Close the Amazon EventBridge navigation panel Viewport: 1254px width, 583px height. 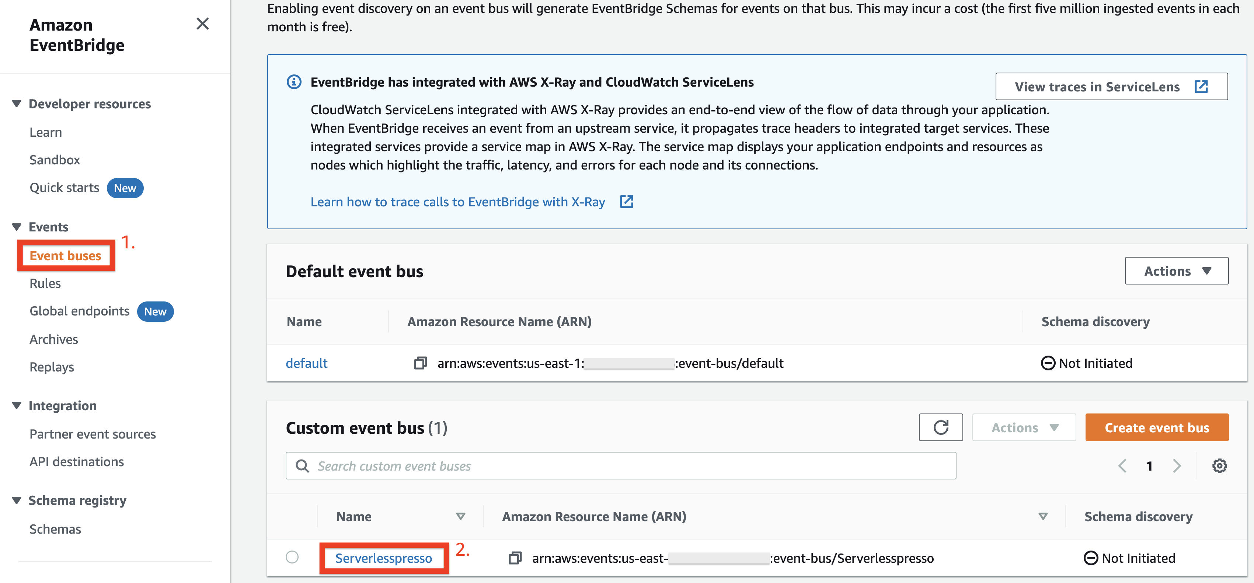[202, 24]
